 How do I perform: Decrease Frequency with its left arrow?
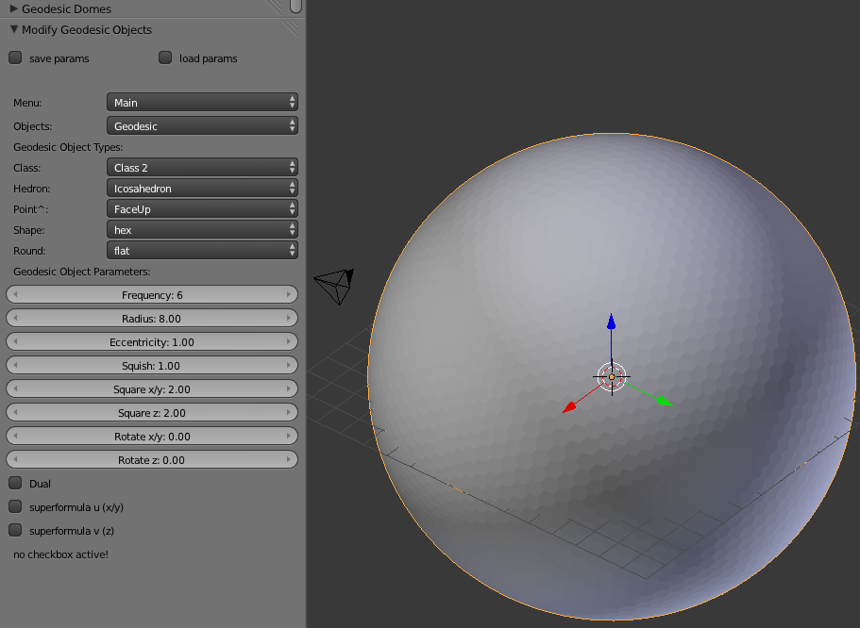point(15,295)
